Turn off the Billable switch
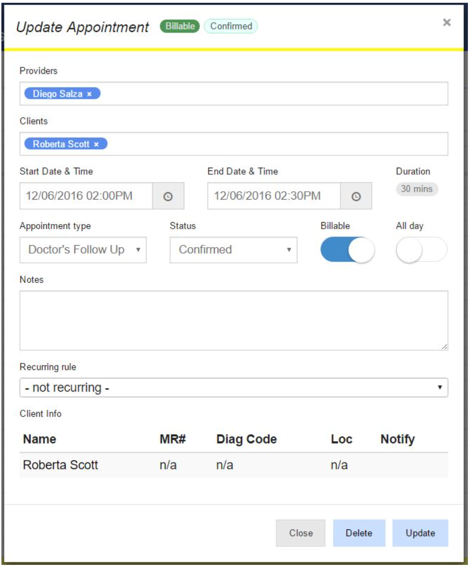Screen dimensions: 473x570 pos(347,250)
